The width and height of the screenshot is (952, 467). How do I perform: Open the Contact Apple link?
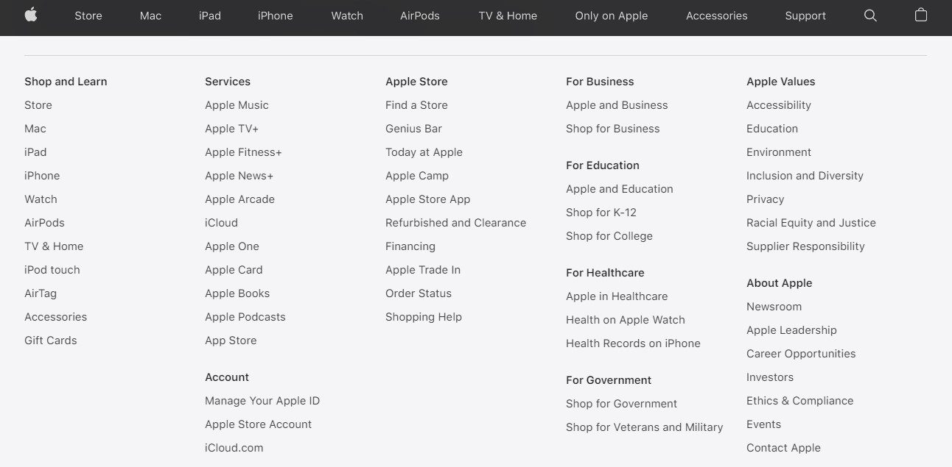point(783,447)
